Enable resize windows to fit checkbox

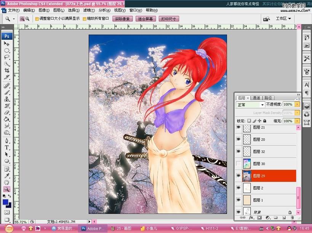(x=37, y=19)
